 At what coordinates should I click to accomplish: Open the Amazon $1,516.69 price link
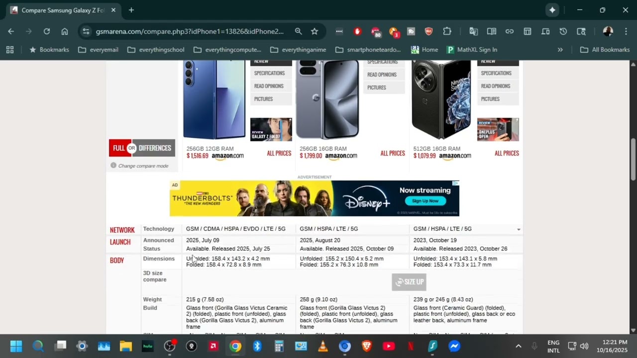tap(215, 156)
